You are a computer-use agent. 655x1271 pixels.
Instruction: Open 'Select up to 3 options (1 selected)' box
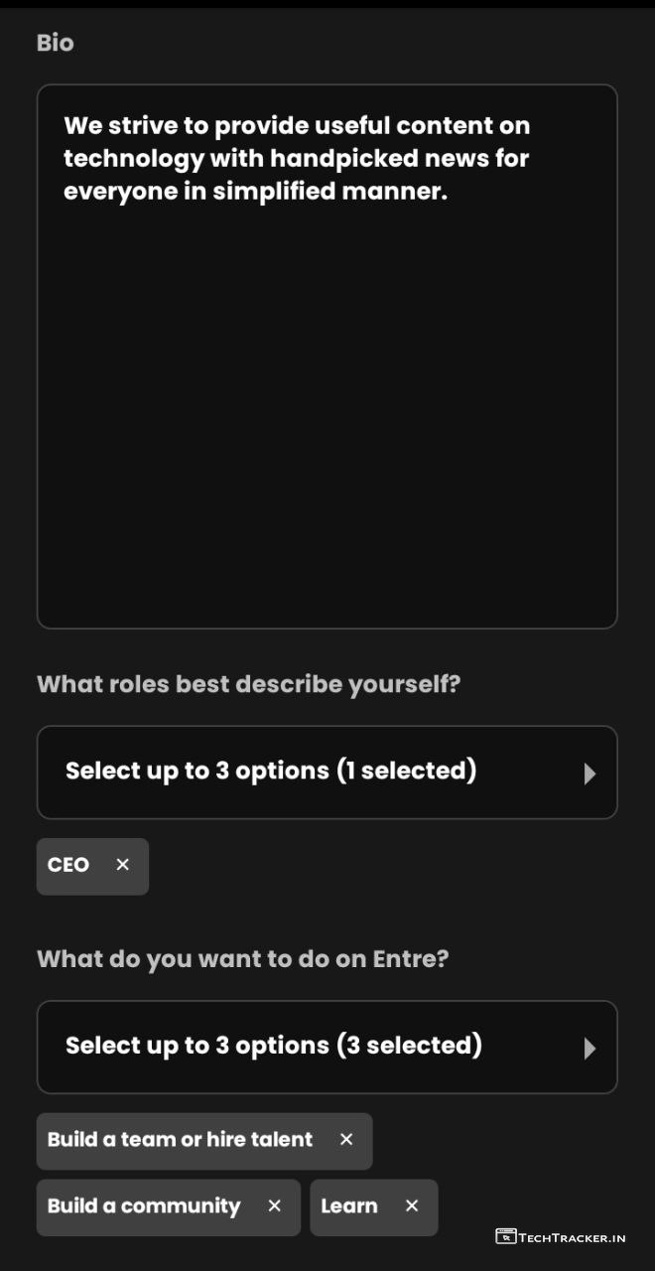(x=271, y=772)
